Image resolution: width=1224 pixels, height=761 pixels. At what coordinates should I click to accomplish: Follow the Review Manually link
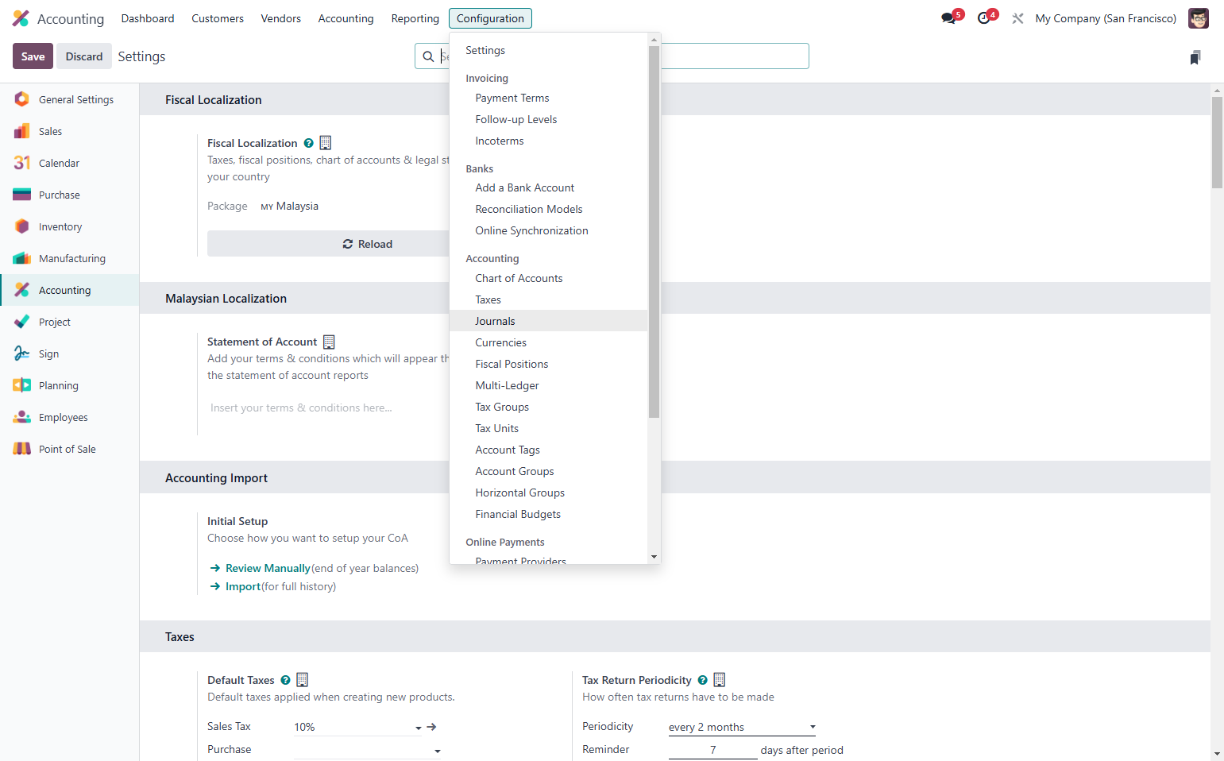pyautogui.click(x=268, y=568)
